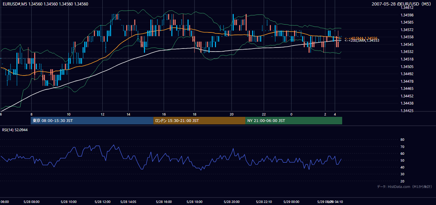Click price axis label 1.34492
Viewport: 436px width, 205px height.
tap(408, 74)
